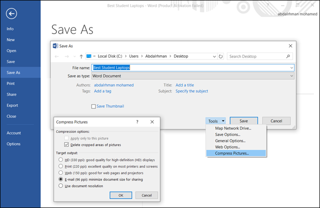Image resolution: width=320 pixels, height=208 pixels.
Task: Select Use document resolution option
Action: 60,186
